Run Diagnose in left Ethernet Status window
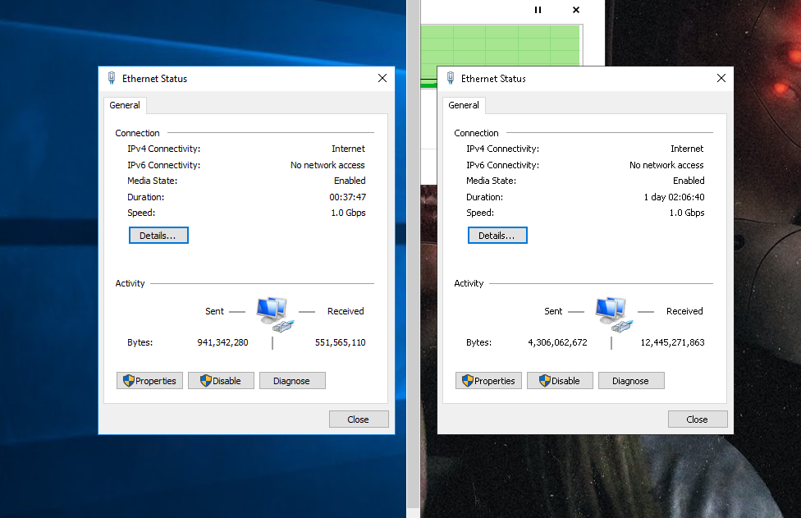 (x=292, y=381)
